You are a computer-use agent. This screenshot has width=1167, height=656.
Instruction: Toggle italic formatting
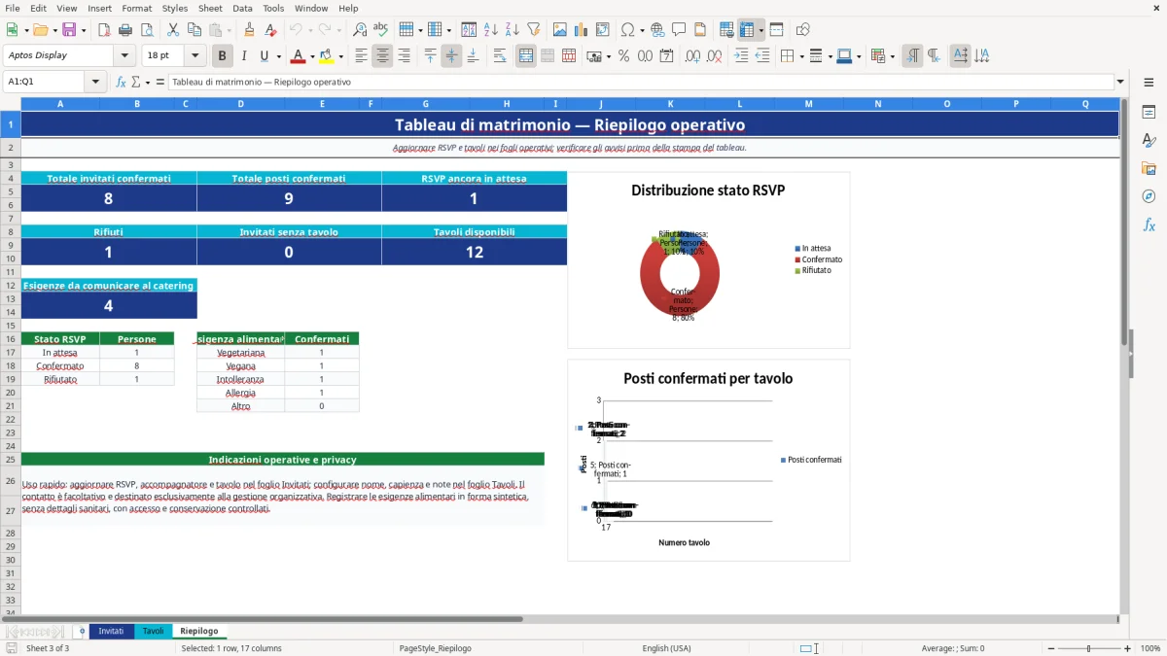[244, 56]
